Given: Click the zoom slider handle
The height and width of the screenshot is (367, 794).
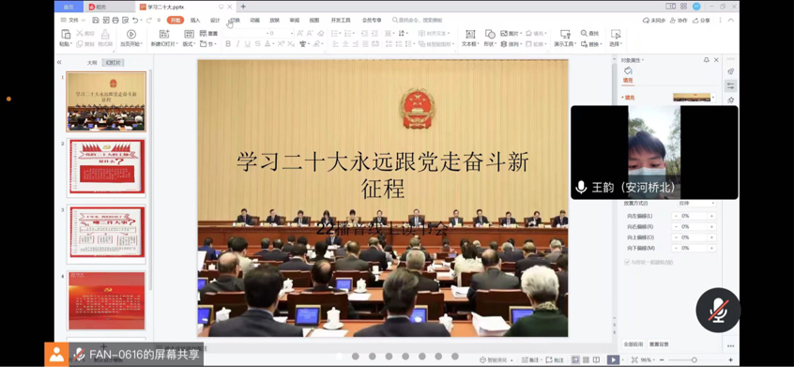Looking at the screenshot, I should click(694, 359).
